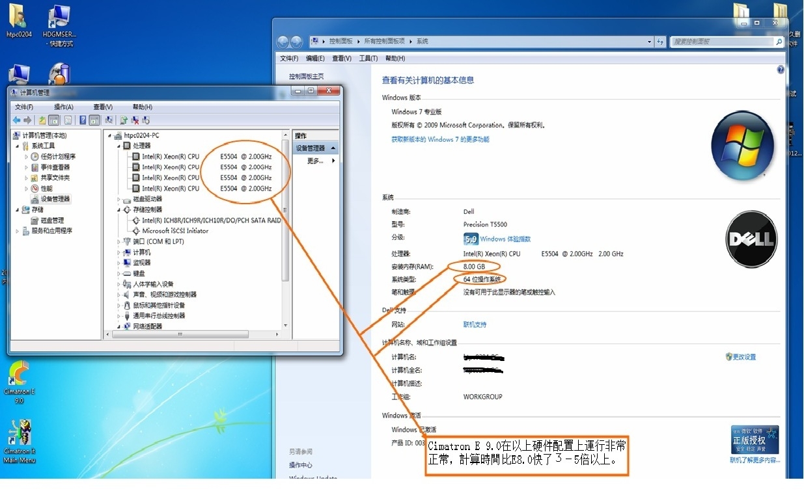
Task: Select 事件查看器 in the console tree
Action: point(55,167)
